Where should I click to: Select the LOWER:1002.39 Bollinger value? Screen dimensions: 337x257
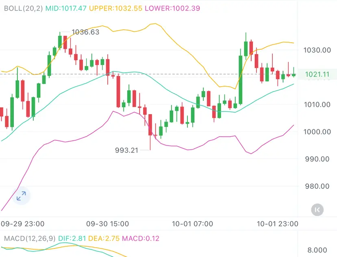[x=172, y=9]
